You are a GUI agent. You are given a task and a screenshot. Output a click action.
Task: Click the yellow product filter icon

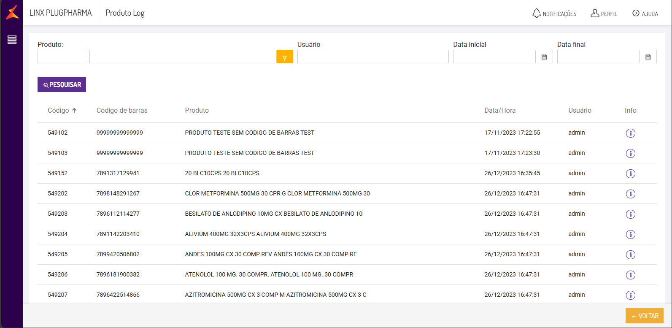coord(285,57)
